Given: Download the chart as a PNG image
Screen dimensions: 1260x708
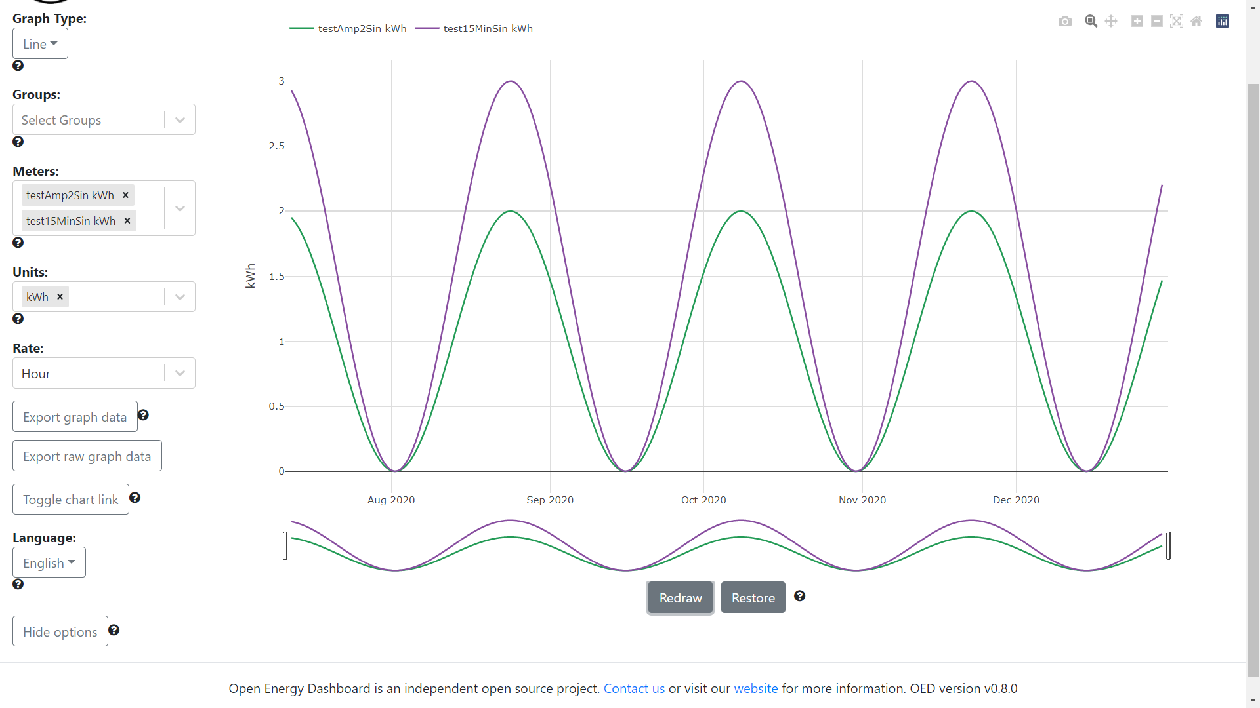Looking at the screenshot, I should pos(1064,21).
